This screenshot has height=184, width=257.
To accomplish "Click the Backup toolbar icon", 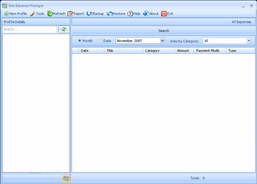I will coord(90,14).
